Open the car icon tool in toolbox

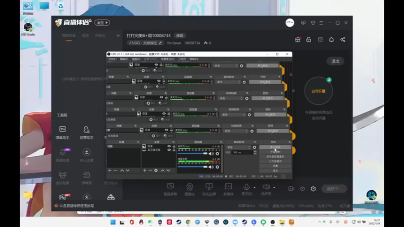(x=111, y=197)
